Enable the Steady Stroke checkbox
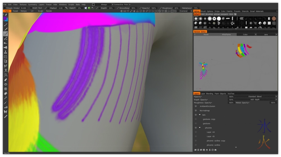281x157 pixels. (x=4, y=8)
